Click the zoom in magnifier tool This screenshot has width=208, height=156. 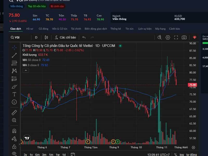pyautogui.click(x=14, y=120)
